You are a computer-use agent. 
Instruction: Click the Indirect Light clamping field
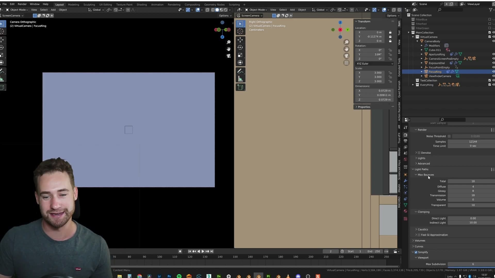(x=471, y=223)
